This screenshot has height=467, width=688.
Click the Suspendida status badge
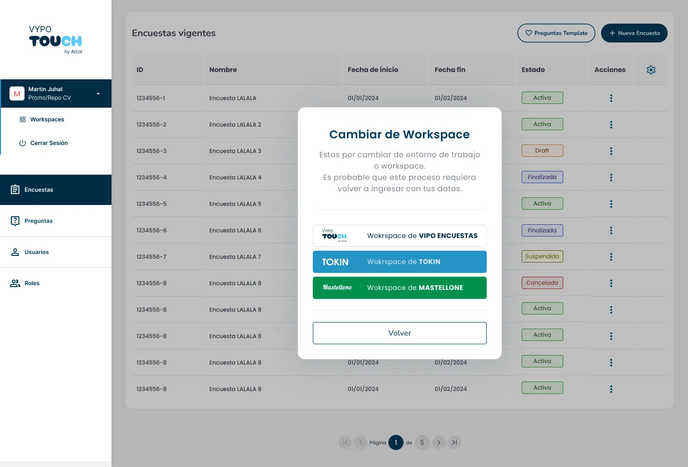(542, 256)
